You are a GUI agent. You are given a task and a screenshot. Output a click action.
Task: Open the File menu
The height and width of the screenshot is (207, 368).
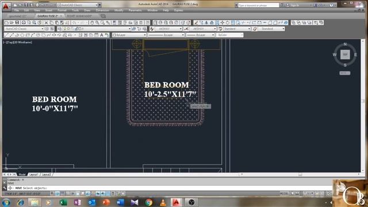pyautogui.click(x=16, y=10)
